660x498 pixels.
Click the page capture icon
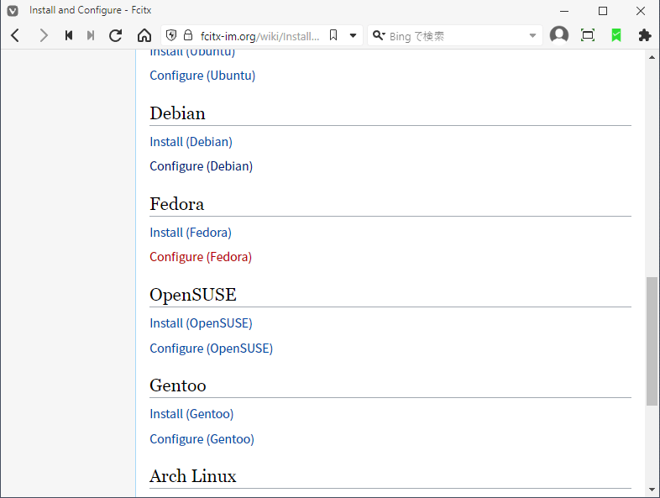pyautogui.click(x=588, y=35)
